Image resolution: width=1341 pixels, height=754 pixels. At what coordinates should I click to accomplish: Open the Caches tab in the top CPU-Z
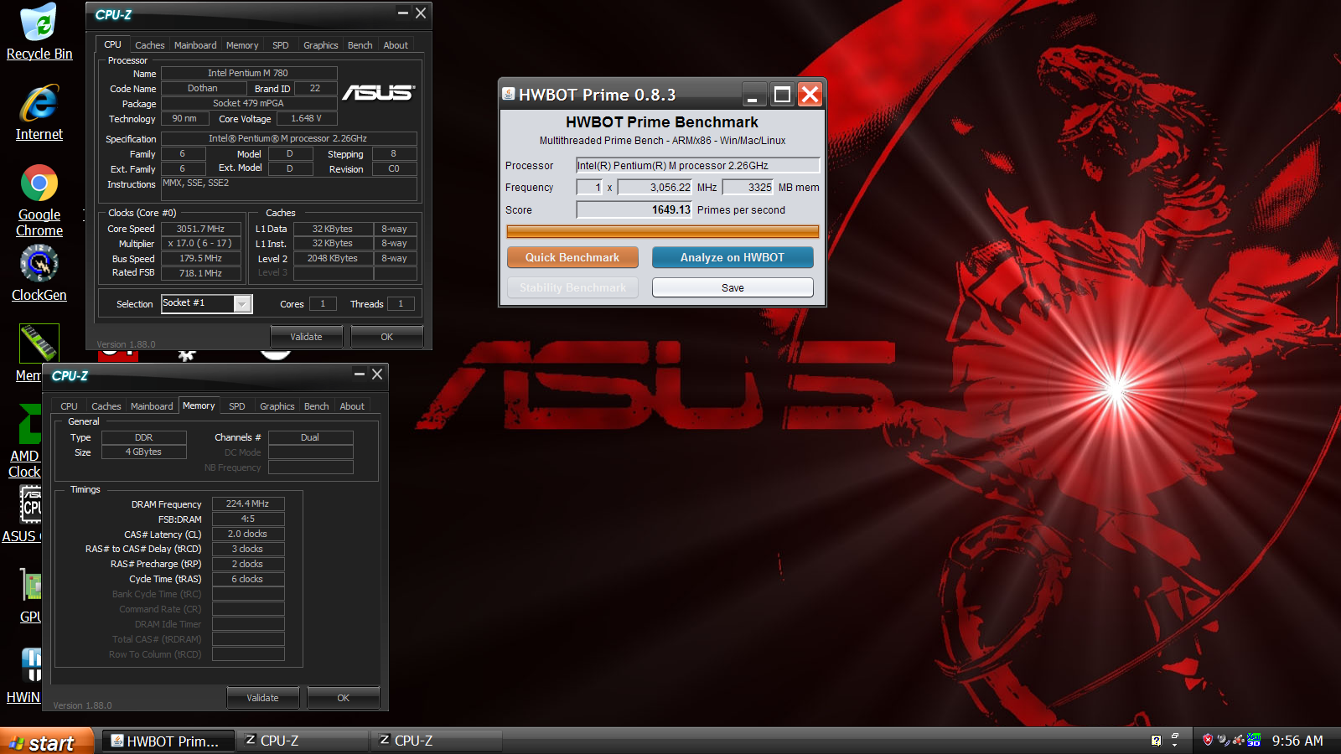pos(150,45)
